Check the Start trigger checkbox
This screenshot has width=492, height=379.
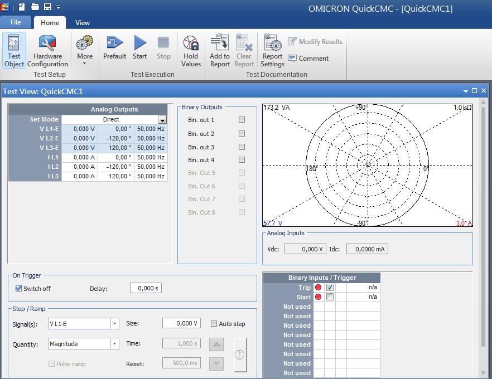click(x=330, y=297)
